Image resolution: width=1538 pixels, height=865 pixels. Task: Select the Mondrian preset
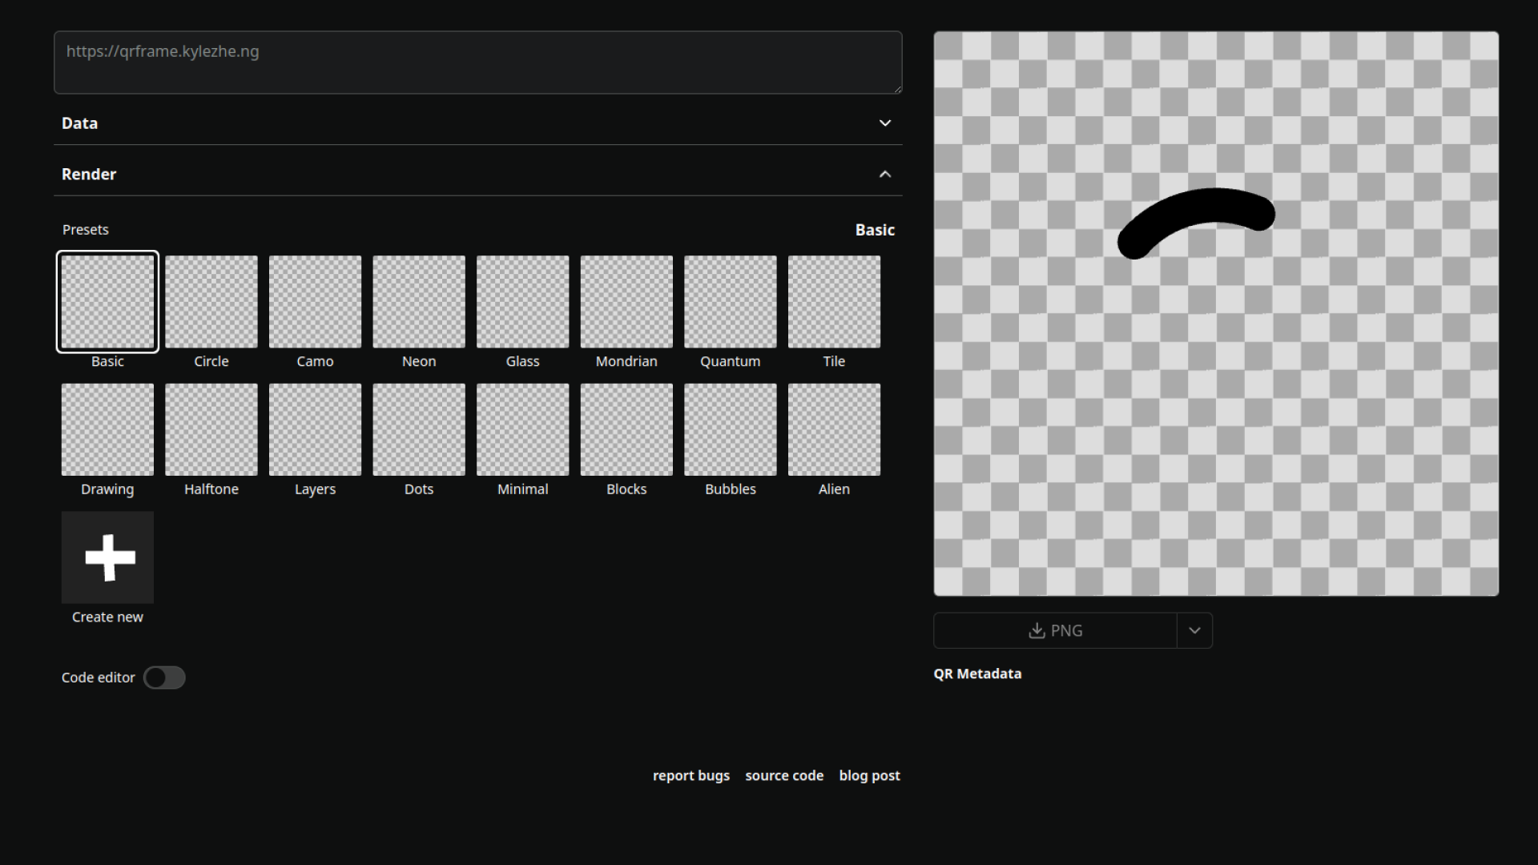626,302
